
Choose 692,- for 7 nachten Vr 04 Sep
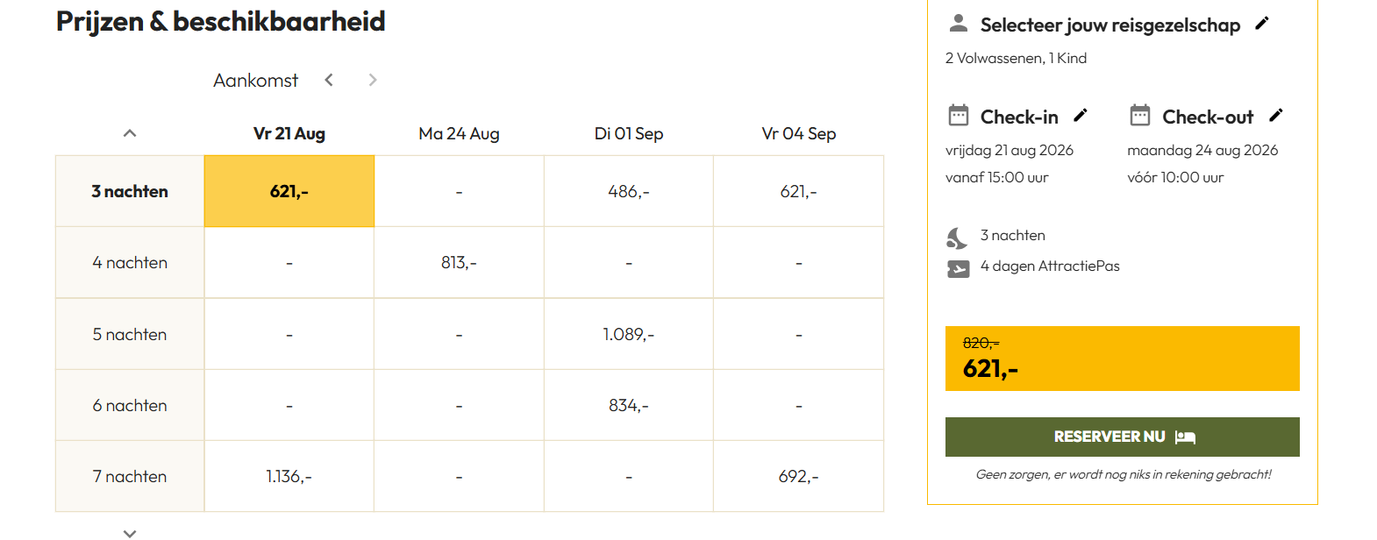click(799, 476)
